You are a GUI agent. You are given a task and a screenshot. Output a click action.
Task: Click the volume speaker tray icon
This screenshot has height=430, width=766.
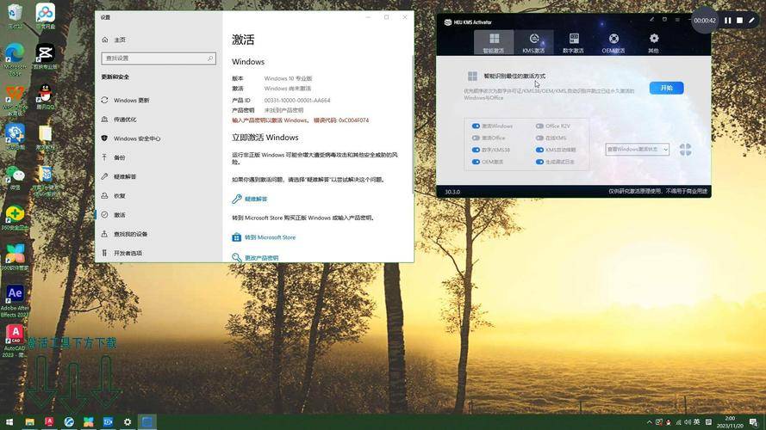tap(688, 422)
